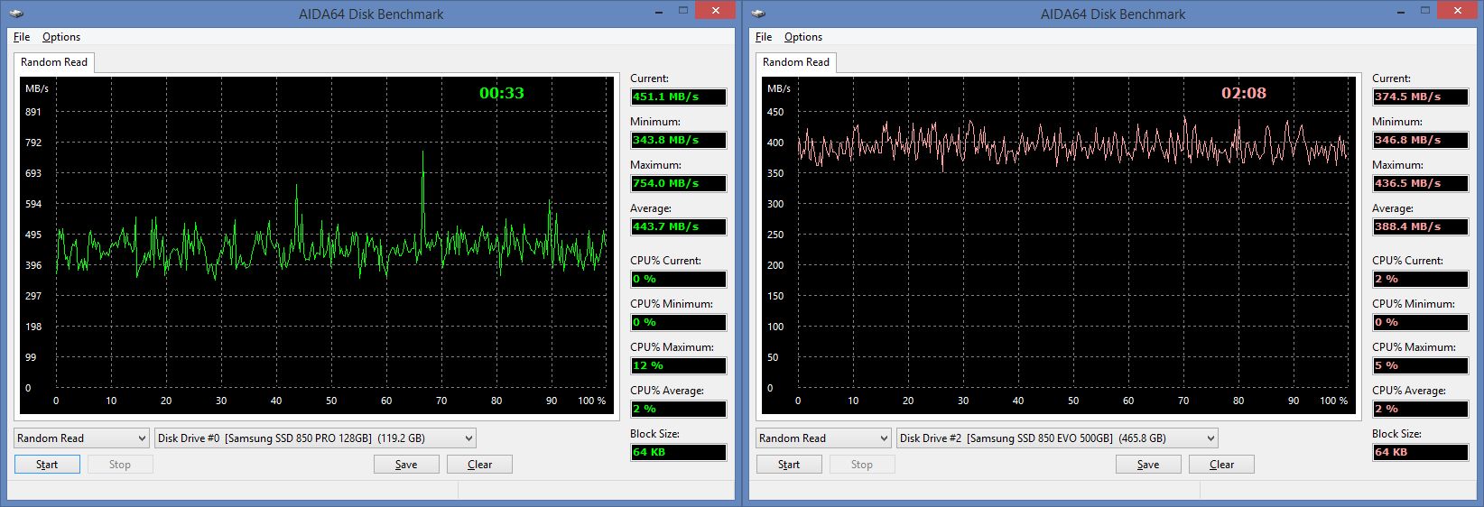Maximize the right AIDA64 Disk Benchmark window
The height and width of the screenshot is (507, 1484).
(x=1425, y=11)
